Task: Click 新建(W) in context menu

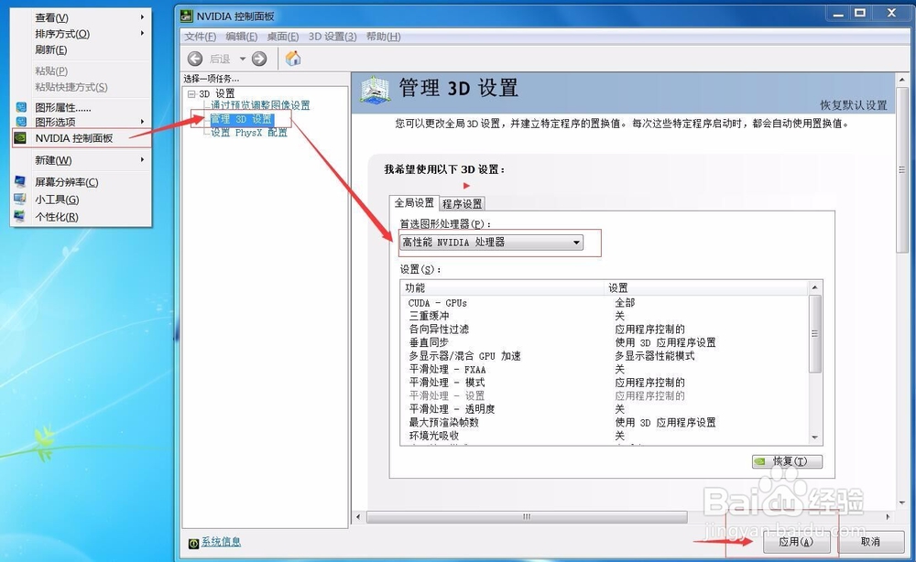Action: point(82,160)
